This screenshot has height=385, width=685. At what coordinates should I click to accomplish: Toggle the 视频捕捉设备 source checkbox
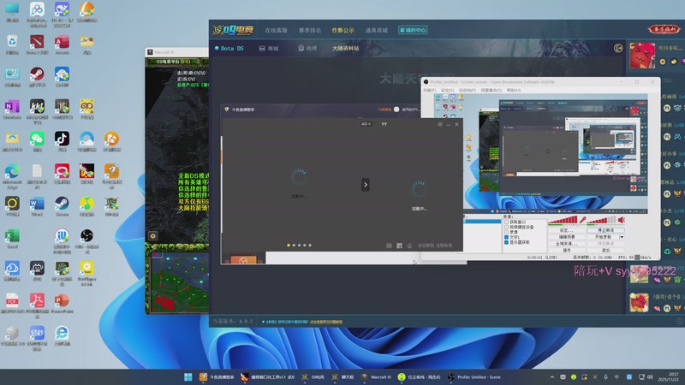tap(506, 228)
